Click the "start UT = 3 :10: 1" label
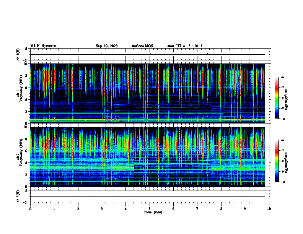The image size is (303, 234). [x=185, y=46]
